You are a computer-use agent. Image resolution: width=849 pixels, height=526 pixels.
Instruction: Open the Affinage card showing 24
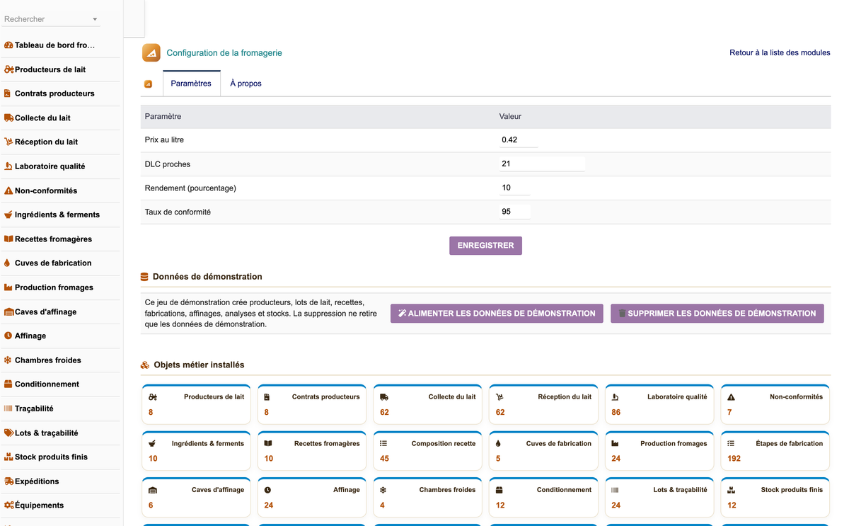pyautogui.click(x=312, y=497)
